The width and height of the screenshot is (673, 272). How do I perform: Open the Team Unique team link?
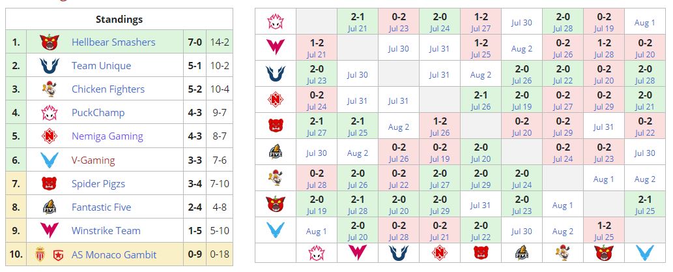click(101, 66)
